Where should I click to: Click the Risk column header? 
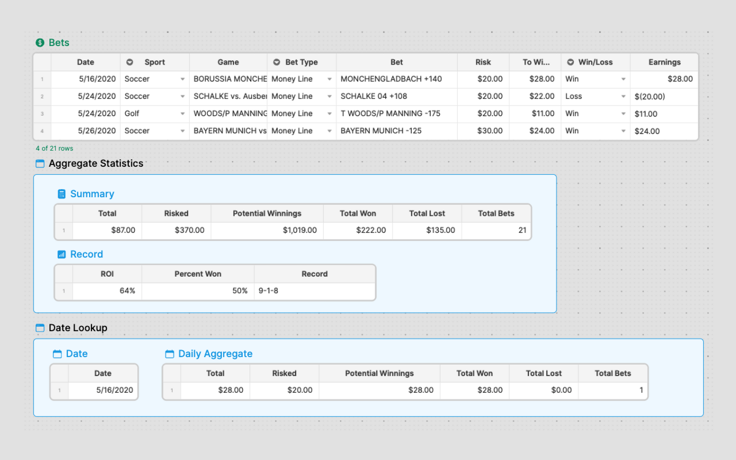click(483, 62)
